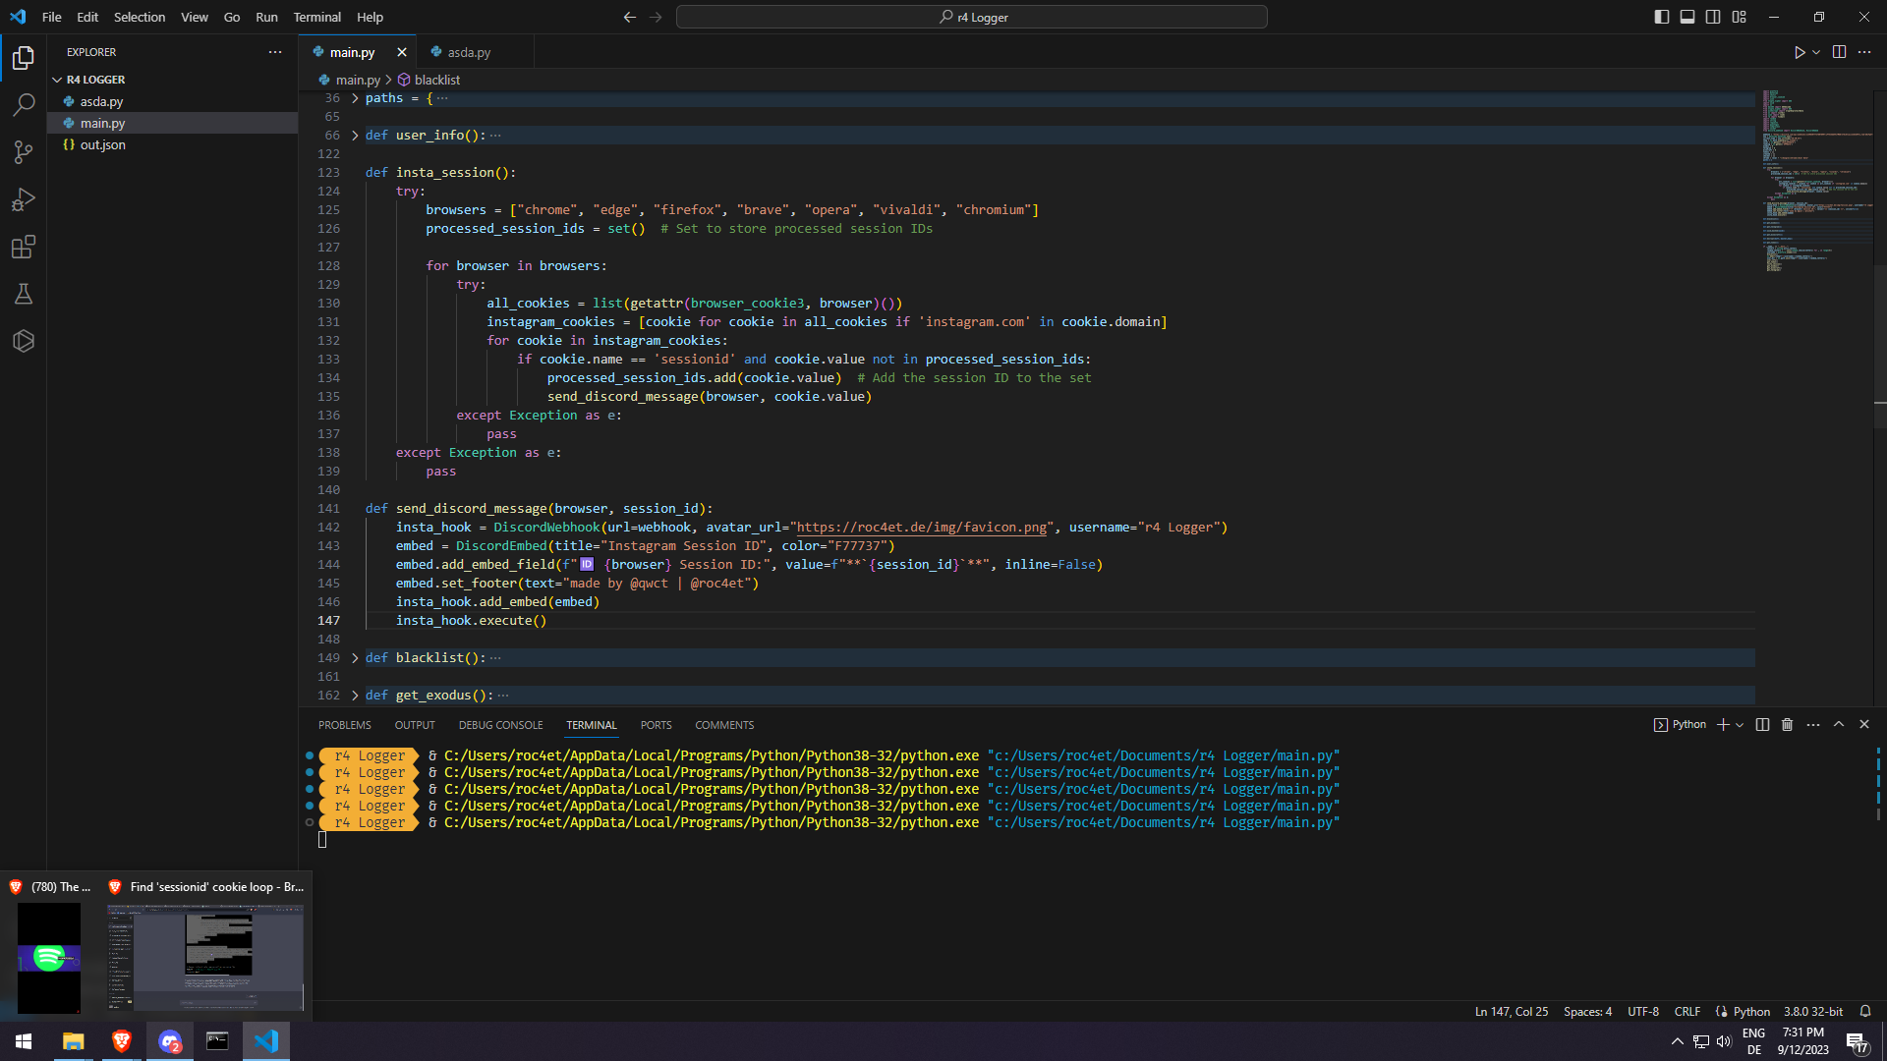Open out.json in the explorer
Image resolution: width=1887 pixels, height=1061 pixels.
point(102,144)
